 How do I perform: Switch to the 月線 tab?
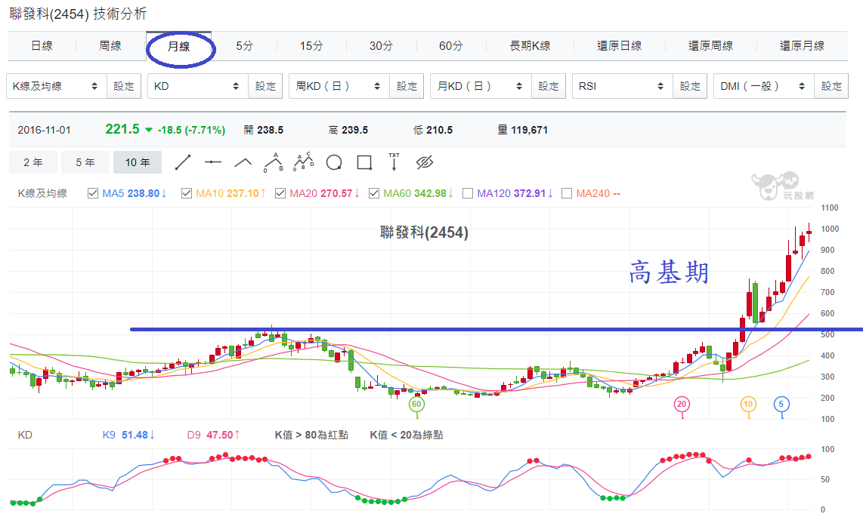click(179, 47)
